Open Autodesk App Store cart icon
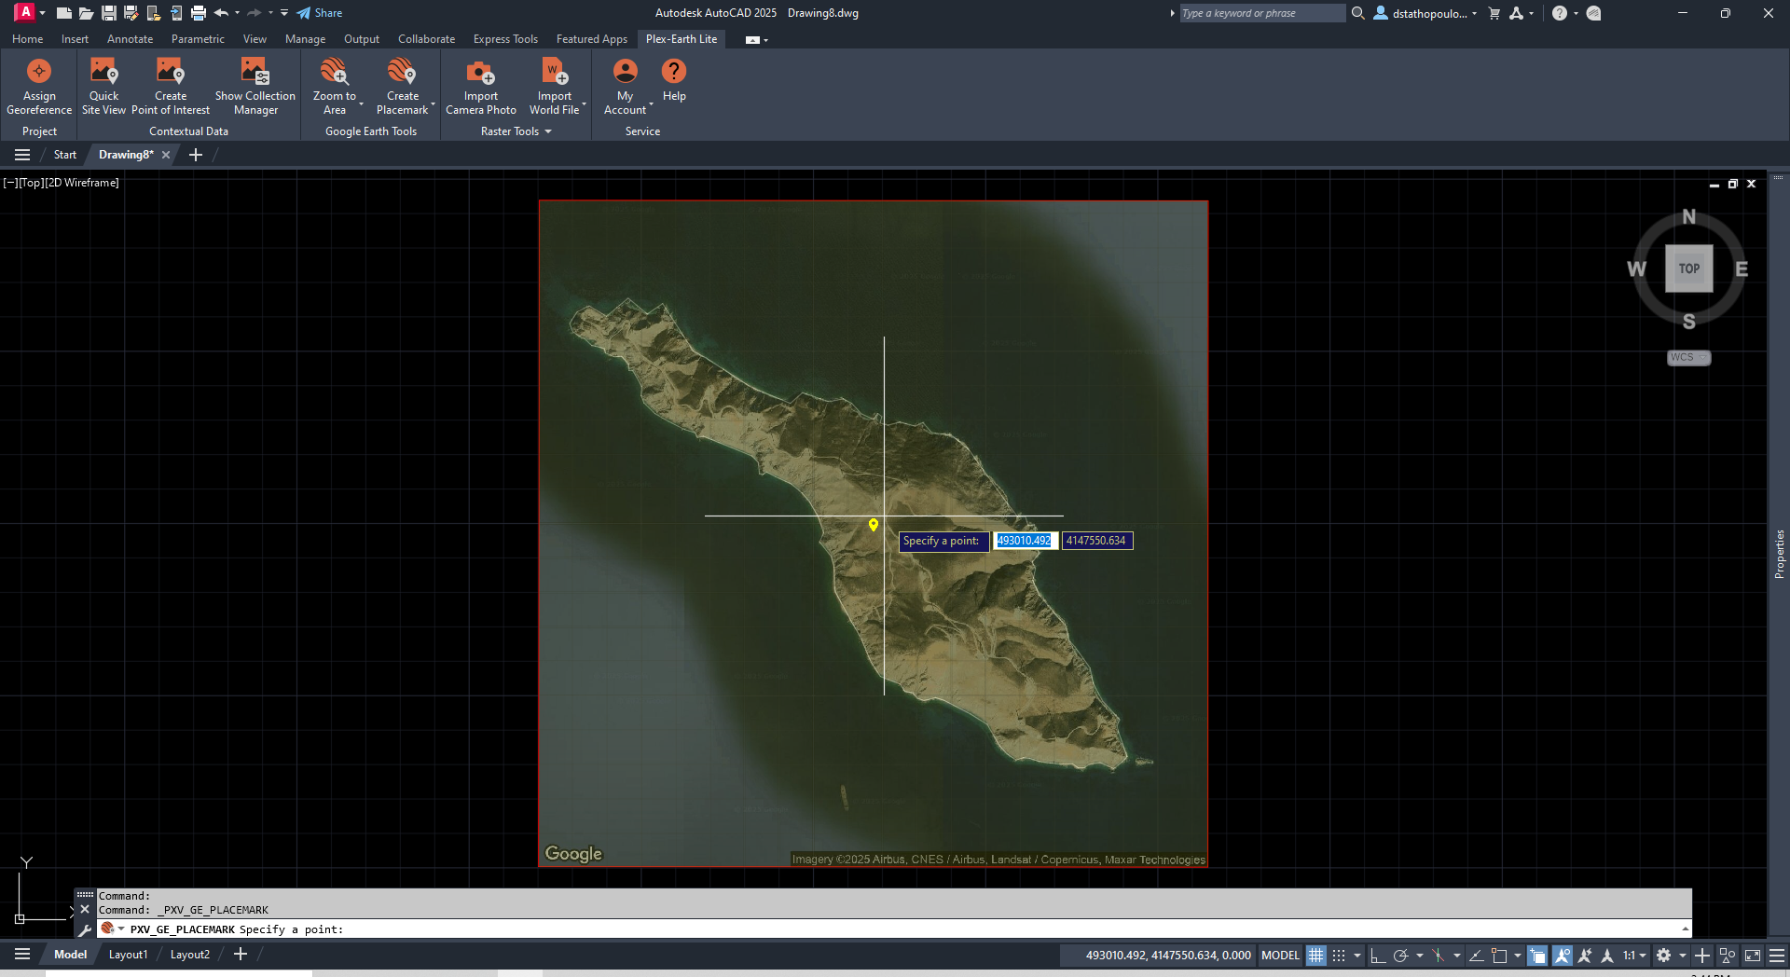The height and width of the screenshot is (977, 1790). pyautogui.click(x=1494, y=13)
